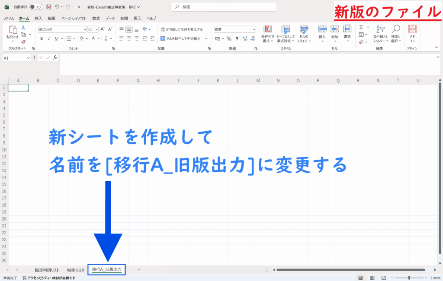443x281 pixels.
Task: Click the zoom slider in status bar
Action: click(409, 278)
